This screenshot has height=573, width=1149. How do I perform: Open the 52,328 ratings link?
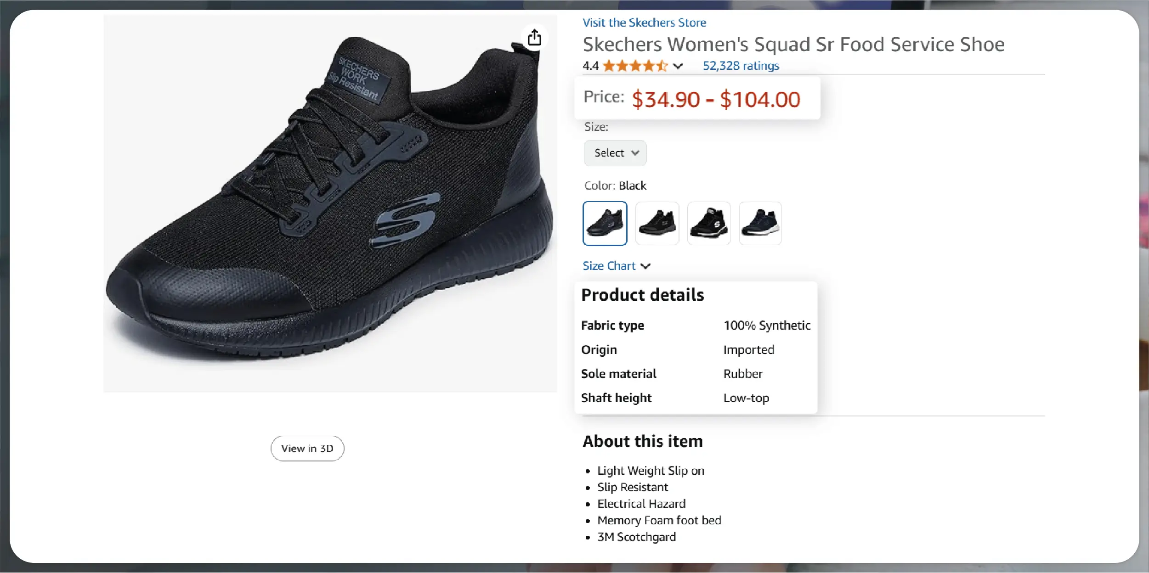click(741, 66)
